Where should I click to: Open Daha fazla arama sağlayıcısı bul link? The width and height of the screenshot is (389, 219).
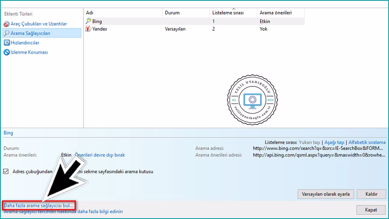click(39, 205)
